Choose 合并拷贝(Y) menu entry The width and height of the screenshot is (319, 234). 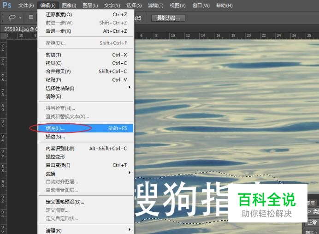[x=86, y=72]
